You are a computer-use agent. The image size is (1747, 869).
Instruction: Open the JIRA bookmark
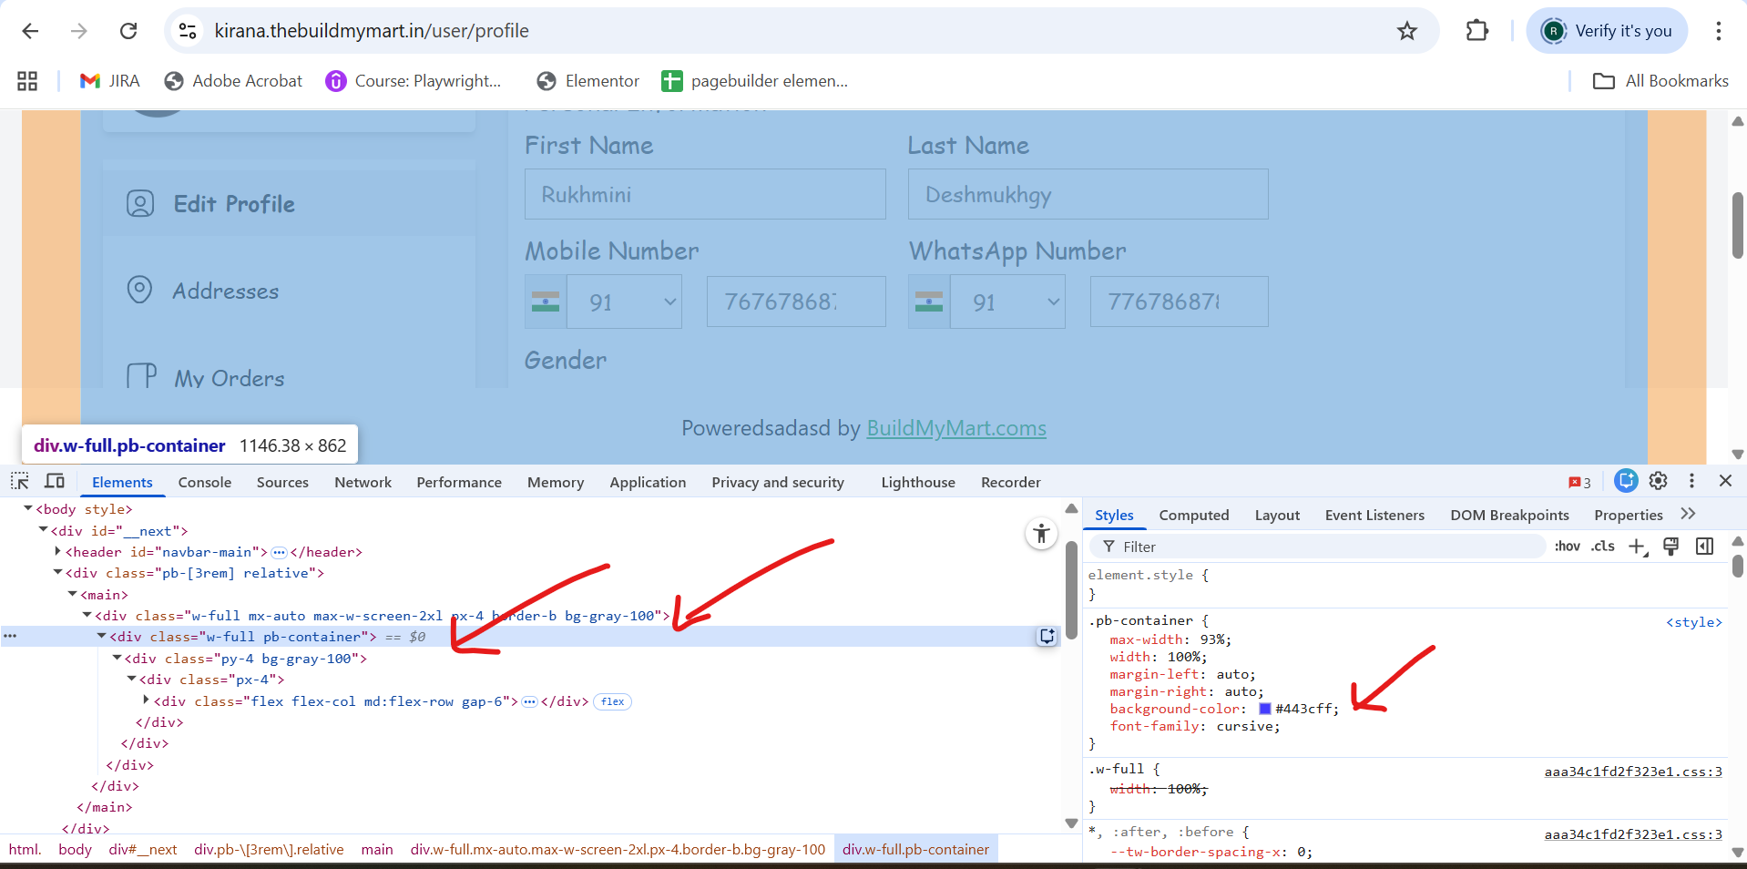coord(110,81)
